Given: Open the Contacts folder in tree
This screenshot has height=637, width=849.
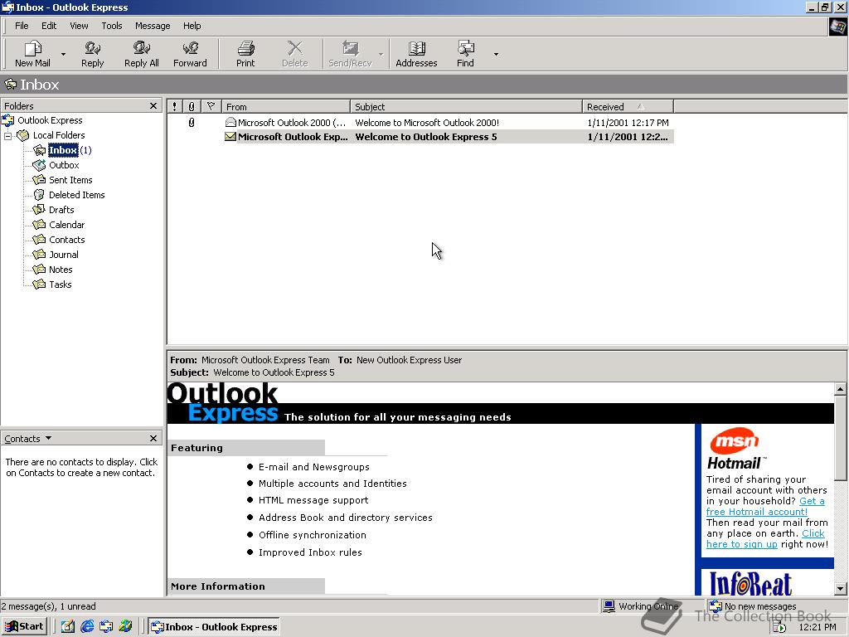Looking at the screenshot, I should tap(66, 240).
